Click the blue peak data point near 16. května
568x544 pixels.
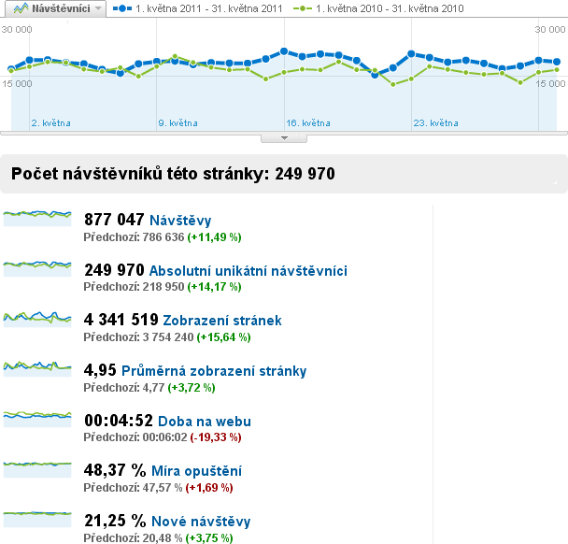(284, 51)
